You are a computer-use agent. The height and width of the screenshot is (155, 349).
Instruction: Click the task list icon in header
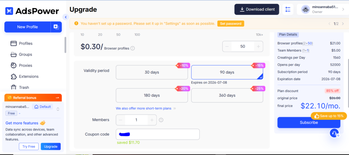point(288,10)
